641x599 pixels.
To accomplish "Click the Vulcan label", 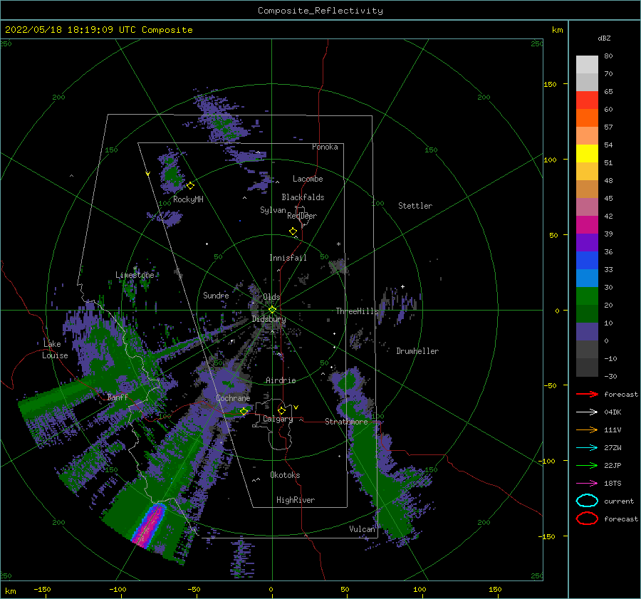I will click(362, 529).
